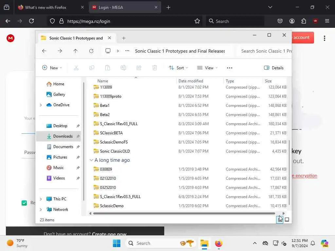This screenshot has width=335, height=251.
Task: Go forward in File Explorer
Action: click(60, 51)
